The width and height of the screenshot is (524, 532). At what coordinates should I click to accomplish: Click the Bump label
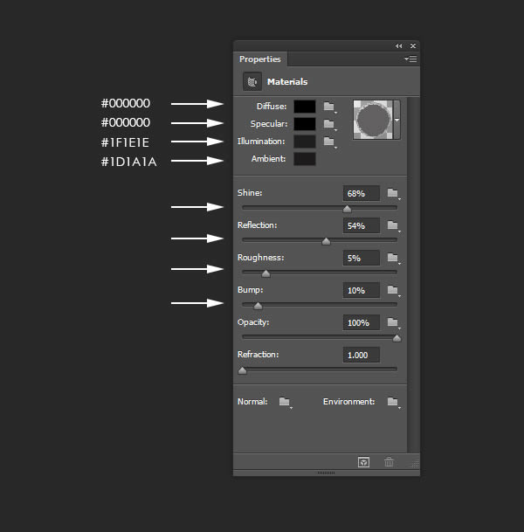pyautogui.click(x=251, y=290)
